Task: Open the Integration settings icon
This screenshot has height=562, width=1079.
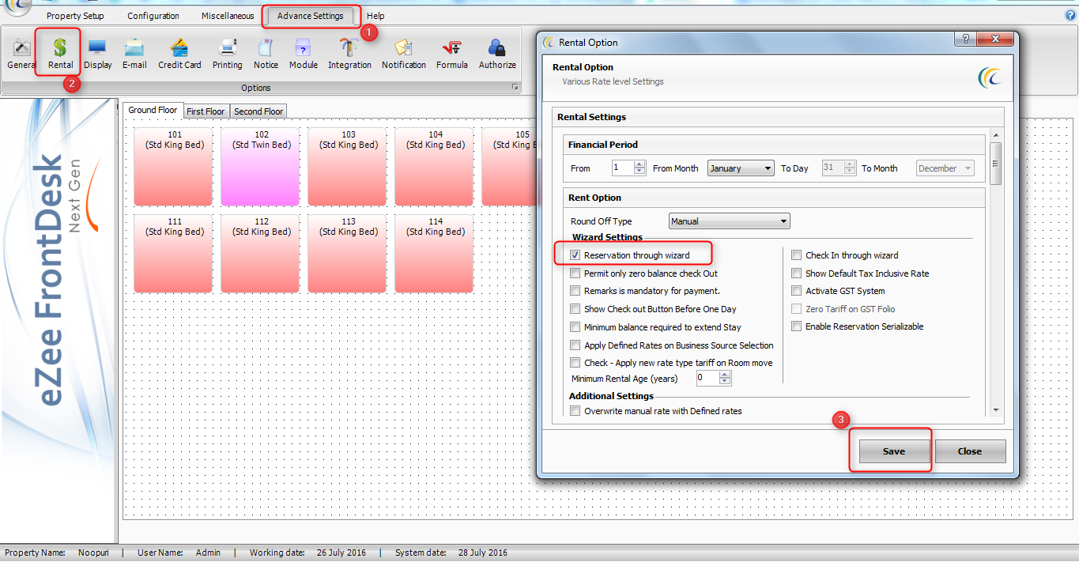Action: [x=349, y=53]
